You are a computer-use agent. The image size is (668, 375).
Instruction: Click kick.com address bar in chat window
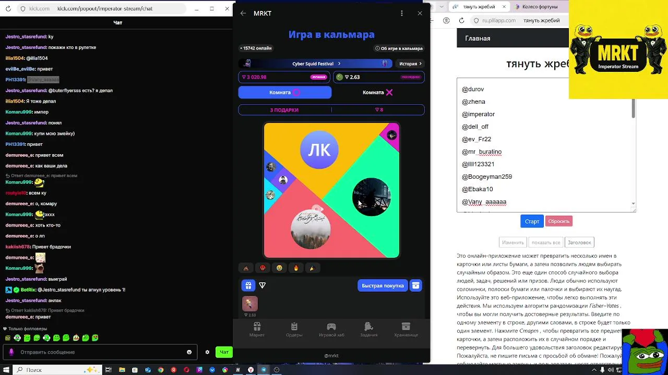(102, 9)
